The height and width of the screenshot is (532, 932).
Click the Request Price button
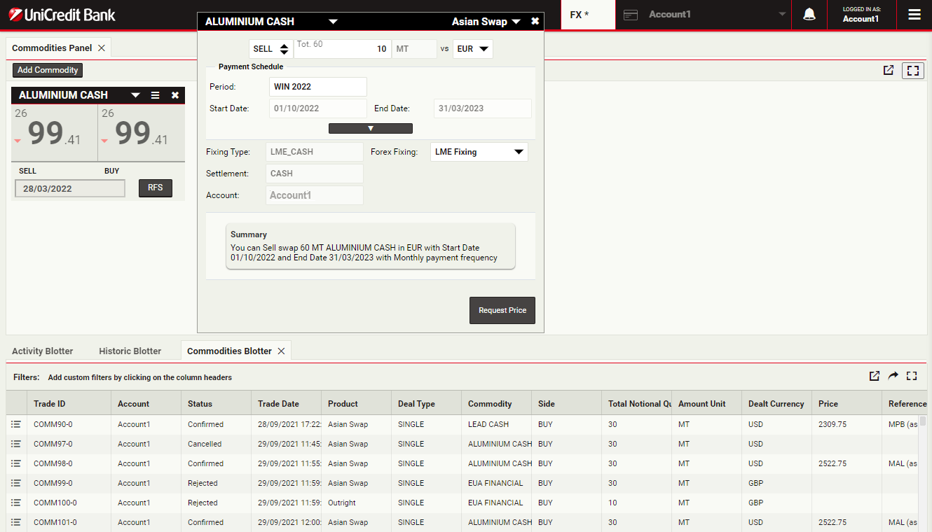502,310
